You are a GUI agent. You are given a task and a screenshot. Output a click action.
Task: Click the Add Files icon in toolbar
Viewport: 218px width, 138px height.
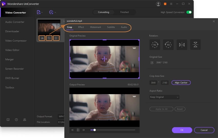39,12
